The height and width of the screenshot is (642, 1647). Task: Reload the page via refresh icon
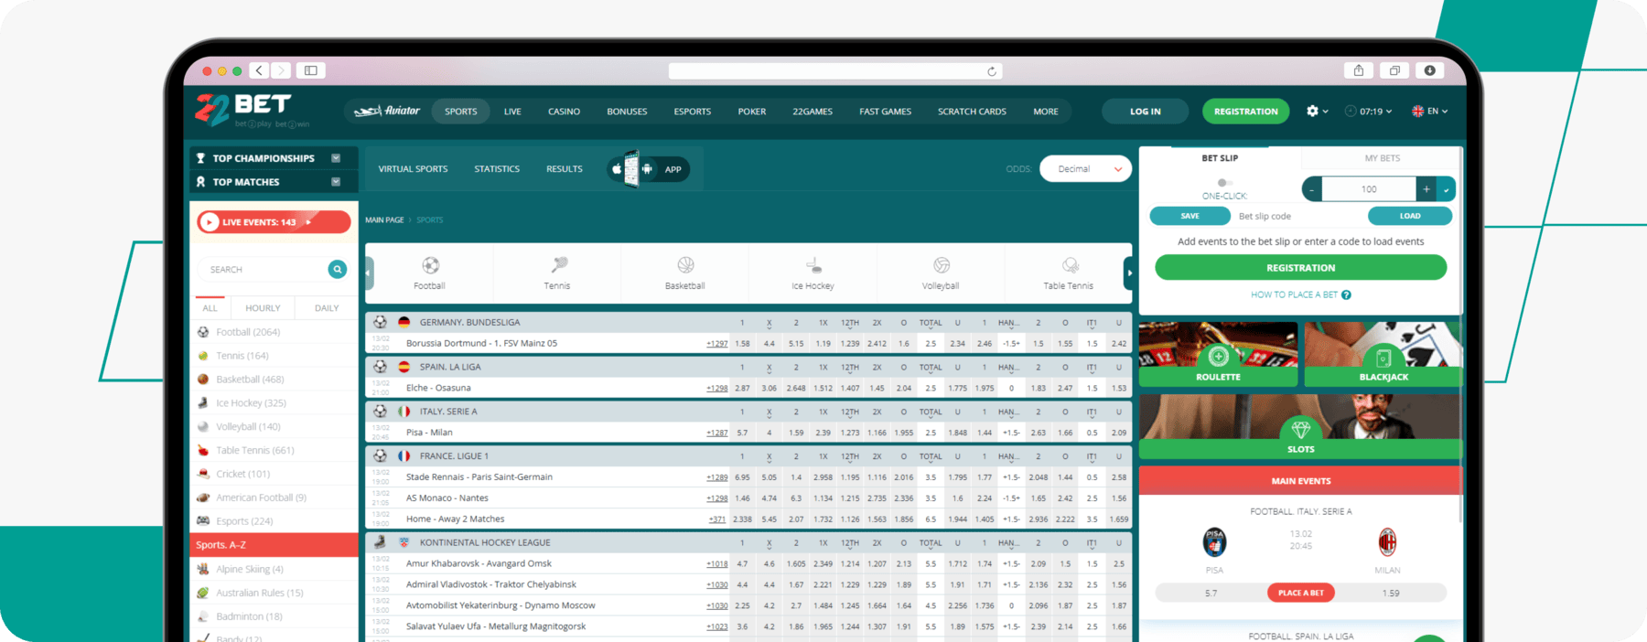991,71
